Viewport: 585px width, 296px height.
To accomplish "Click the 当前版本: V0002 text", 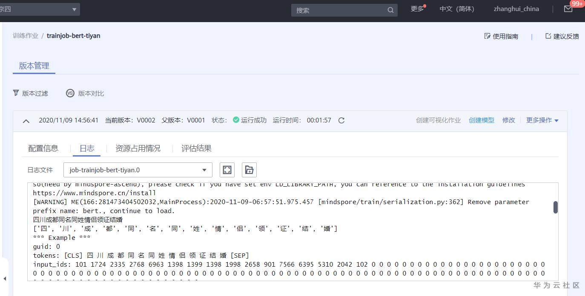I will (x=130, y=120).
